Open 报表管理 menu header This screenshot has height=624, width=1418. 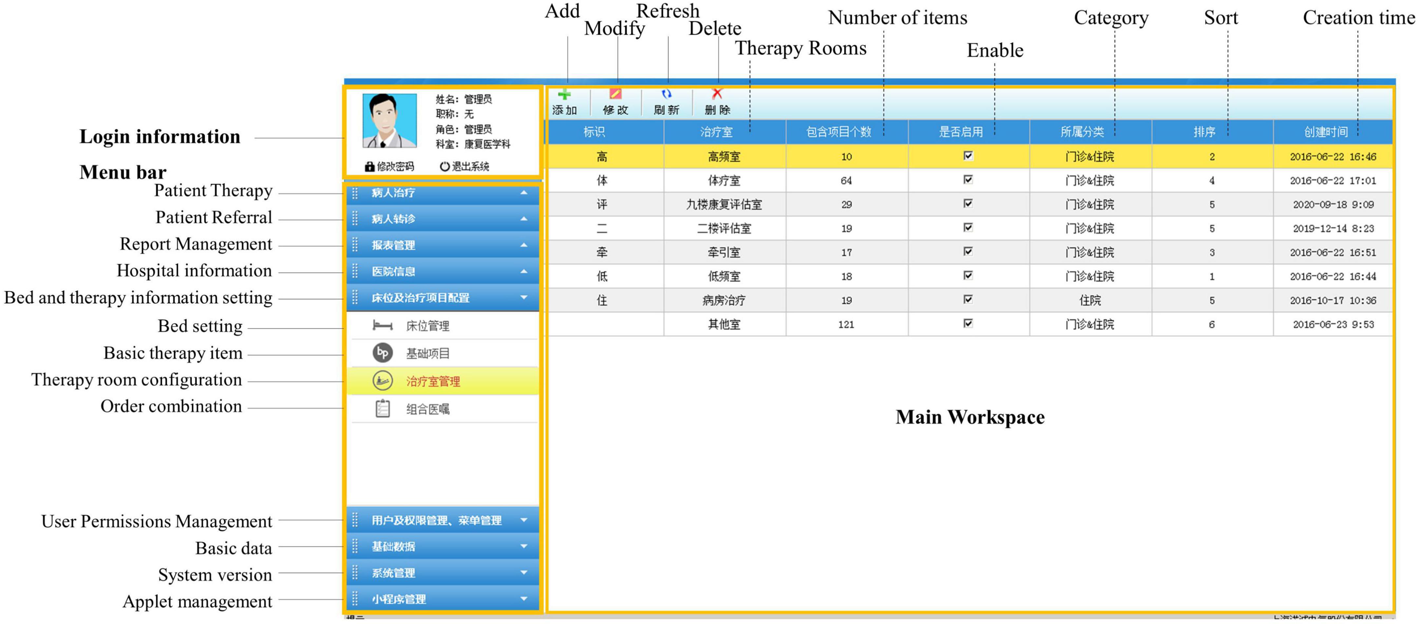[443, 245]
